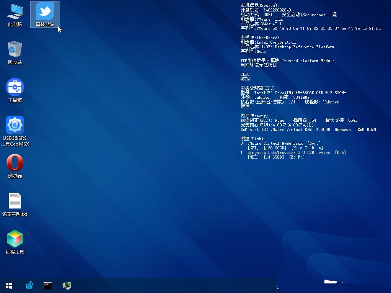Open the 远程工具 remote tool icon
Viewport: 391px width, 293px height.
(x=15, y=242)
